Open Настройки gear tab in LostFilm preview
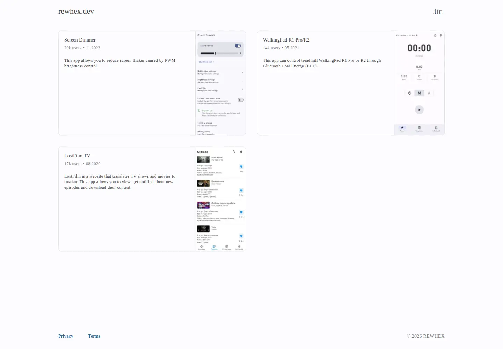 click(x=239, y=247)
